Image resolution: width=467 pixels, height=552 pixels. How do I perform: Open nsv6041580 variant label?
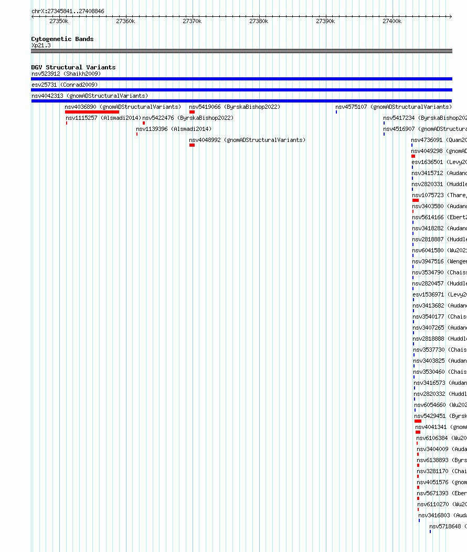click(x=440, y=250)
